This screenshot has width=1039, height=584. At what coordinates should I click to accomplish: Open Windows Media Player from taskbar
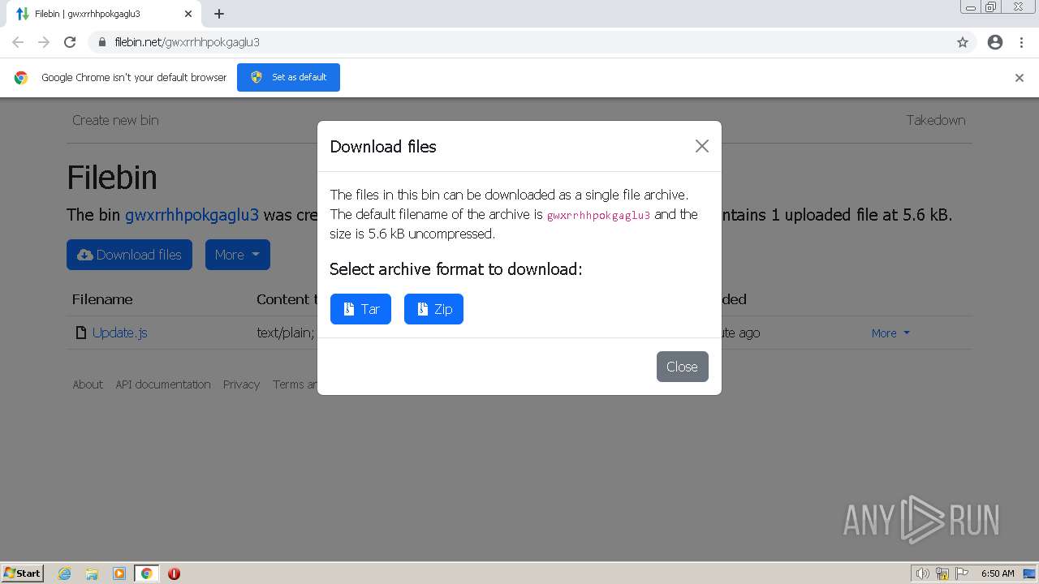119,573
